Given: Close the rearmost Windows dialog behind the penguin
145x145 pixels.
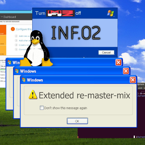Looking at the screenshot, I should [x=118, y=63].
